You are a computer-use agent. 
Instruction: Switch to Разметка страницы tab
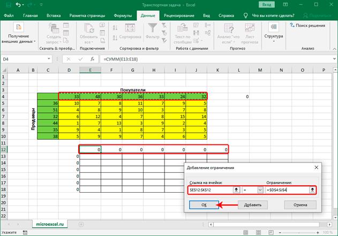pos(87,16)
